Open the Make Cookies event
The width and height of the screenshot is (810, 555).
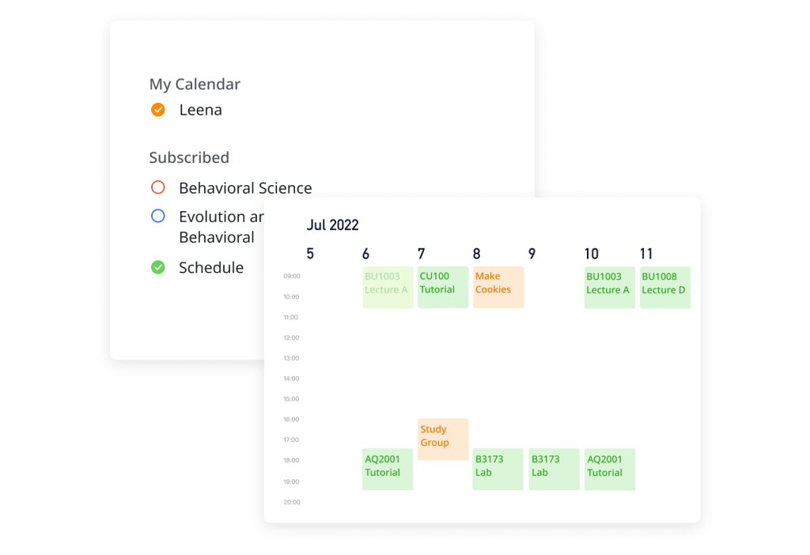(498, 287)
